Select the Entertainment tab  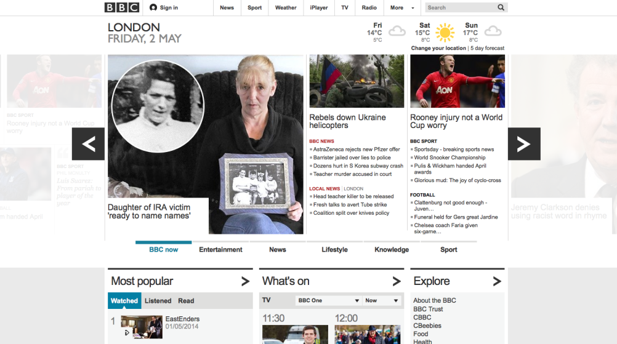coord(220,249)
